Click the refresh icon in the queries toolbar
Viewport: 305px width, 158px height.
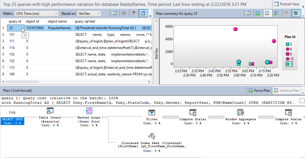(114, 13)
